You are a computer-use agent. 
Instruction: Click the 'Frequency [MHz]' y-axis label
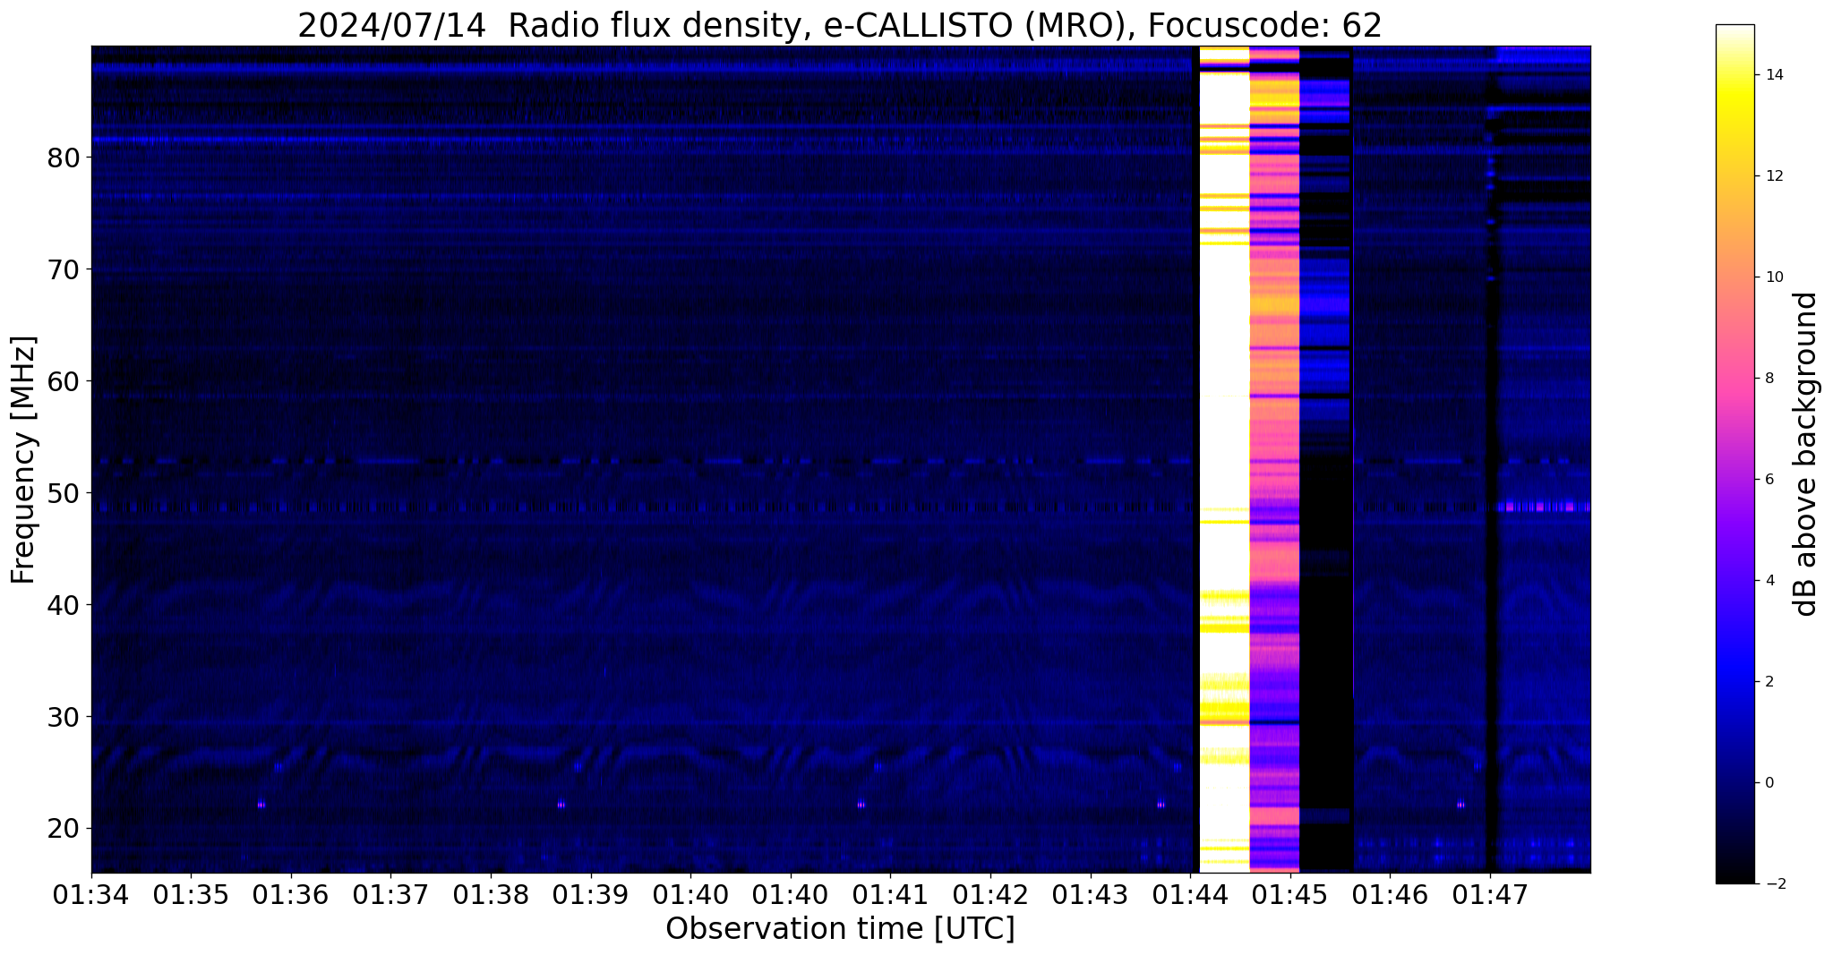tap(23, 460)
